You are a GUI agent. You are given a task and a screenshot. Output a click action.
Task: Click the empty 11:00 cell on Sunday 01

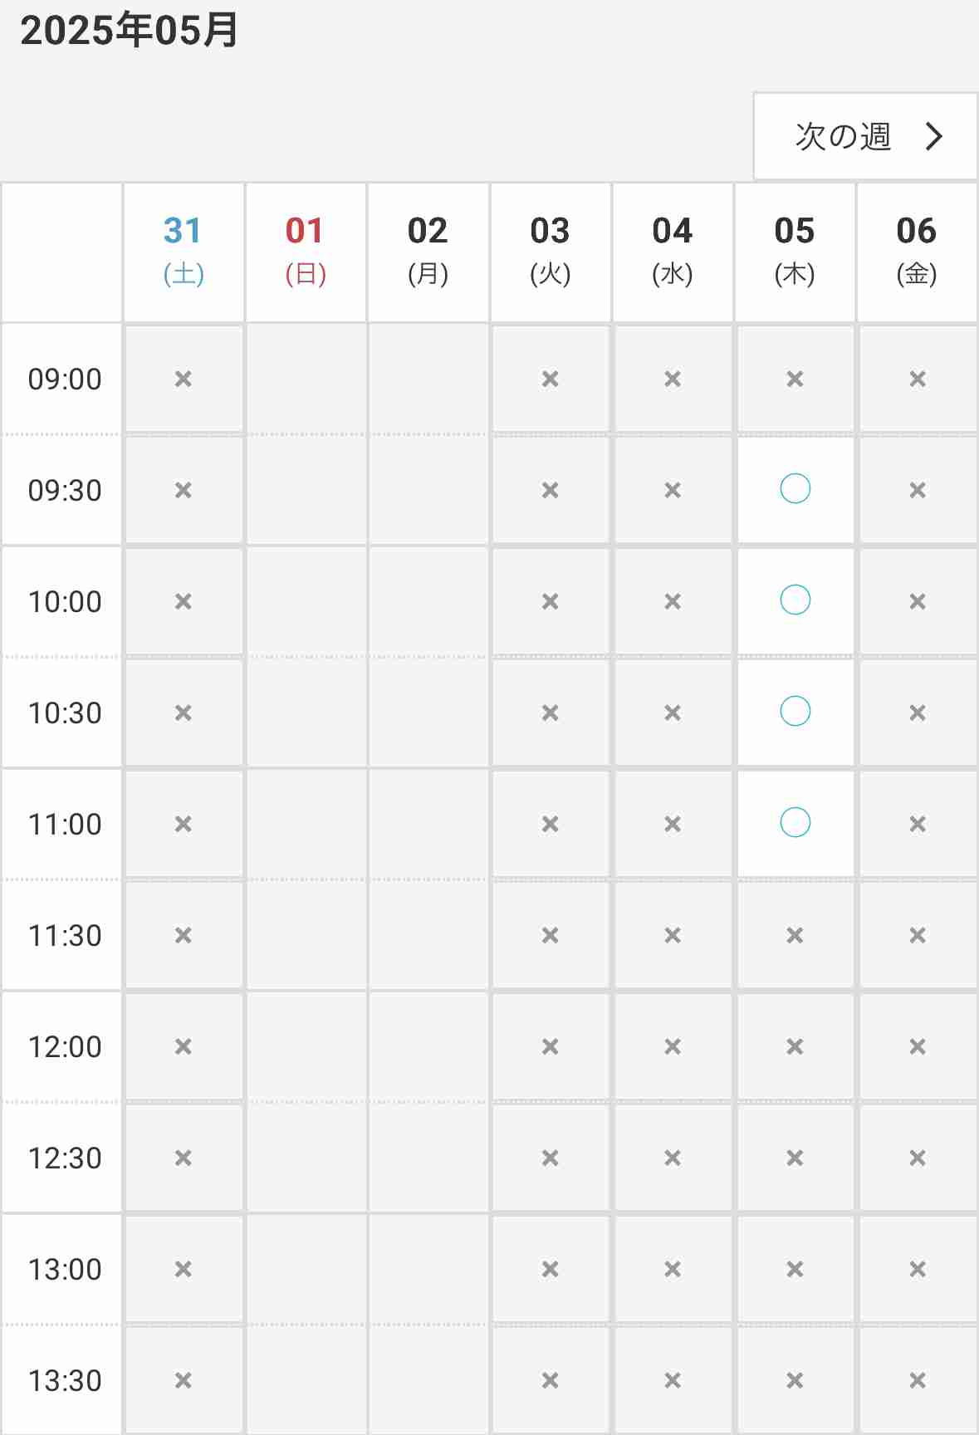click(306, 824)
